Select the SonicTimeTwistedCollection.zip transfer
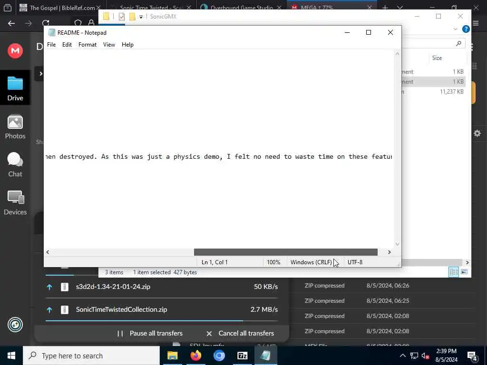 pyautogui.click(x=162, y=309)
